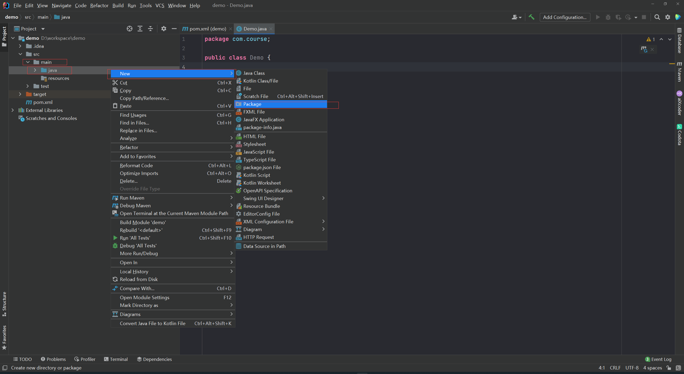The width and height of the screenshot is (684, 374).
Task: Click Collapse All icon in Project panel
Action: pyautogui.click(x=150, y=29)
